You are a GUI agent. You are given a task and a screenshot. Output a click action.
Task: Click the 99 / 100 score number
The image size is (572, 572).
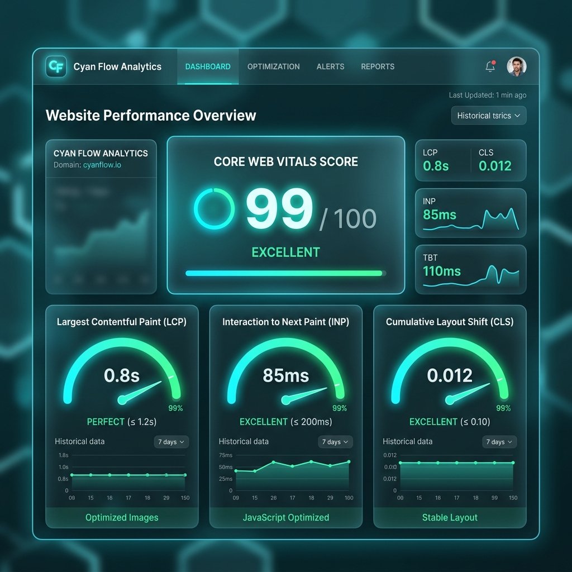311,210
